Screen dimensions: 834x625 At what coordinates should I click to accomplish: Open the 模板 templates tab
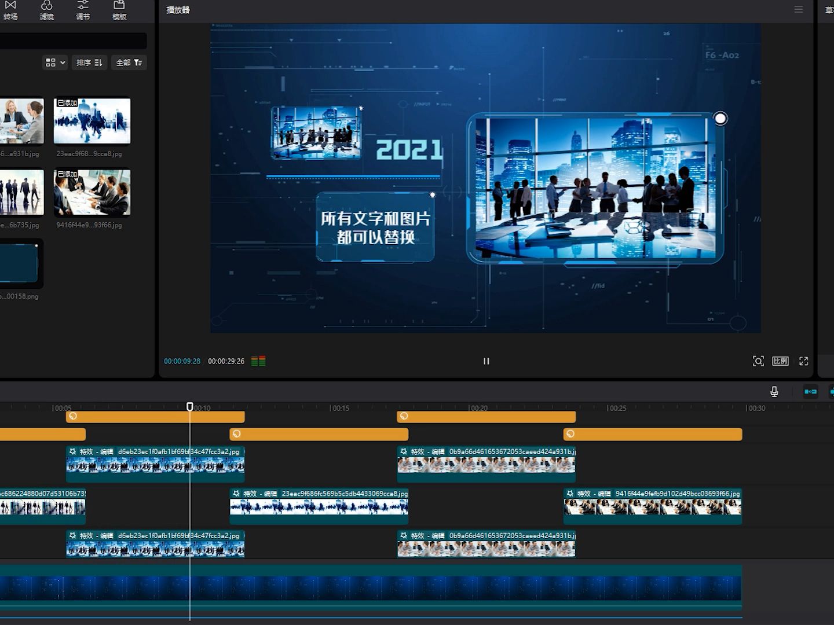[x=119, y=10]
